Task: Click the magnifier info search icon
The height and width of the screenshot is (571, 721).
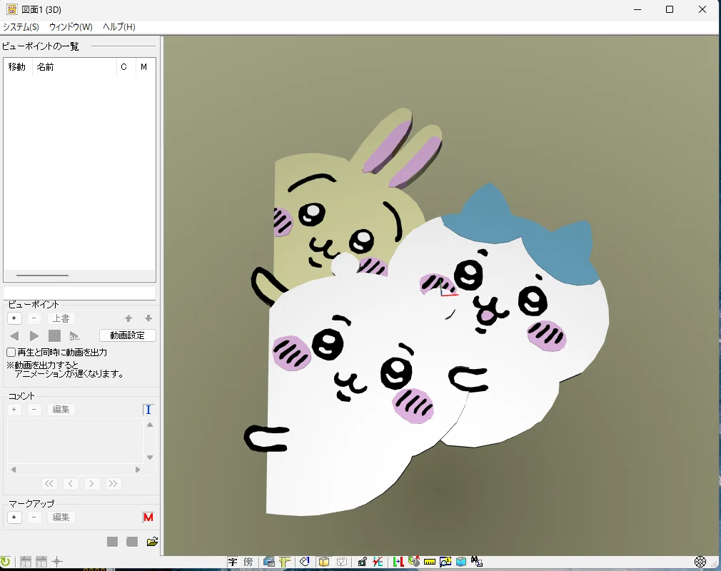Action: click(445, 562)
